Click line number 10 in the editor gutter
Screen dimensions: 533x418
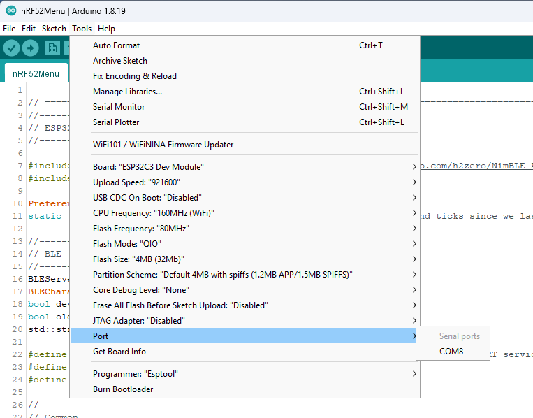17,203
